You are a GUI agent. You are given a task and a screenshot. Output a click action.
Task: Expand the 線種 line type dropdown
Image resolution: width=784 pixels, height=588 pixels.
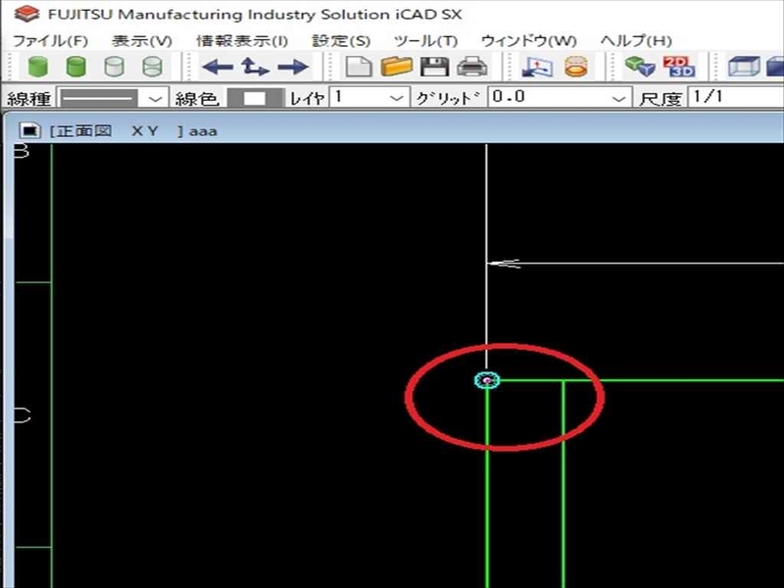tap(156, 99)
